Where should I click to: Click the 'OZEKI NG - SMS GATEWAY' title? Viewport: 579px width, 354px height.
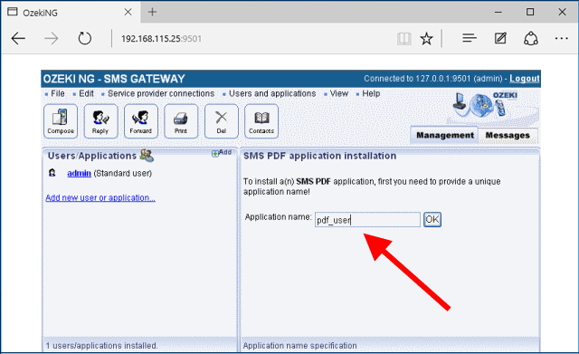pyautogui.click(x=114, y=79)
